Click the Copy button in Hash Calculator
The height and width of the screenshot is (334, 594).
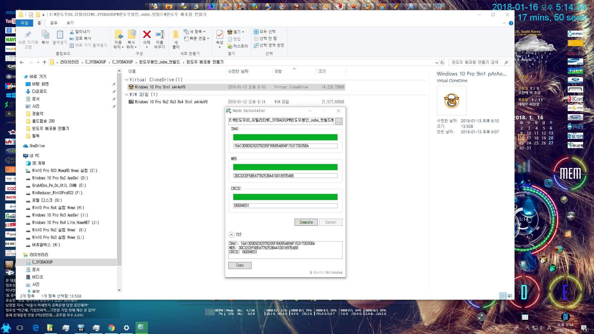click(240, 265)
